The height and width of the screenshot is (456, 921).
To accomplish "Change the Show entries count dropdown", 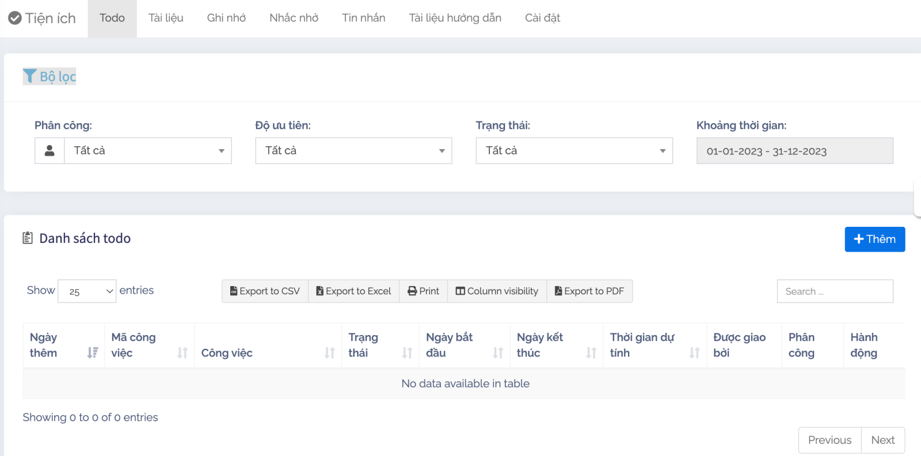I will click(x=87, y=291).
